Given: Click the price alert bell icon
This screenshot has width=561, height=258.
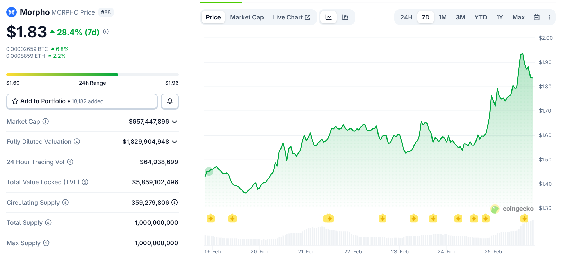Looking at the screenshot, I should 170,101.
